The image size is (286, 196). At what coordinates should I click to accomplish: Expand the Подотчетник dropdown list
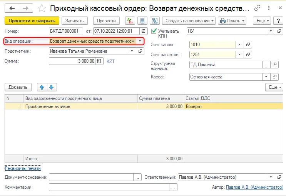tap(132, 51)
